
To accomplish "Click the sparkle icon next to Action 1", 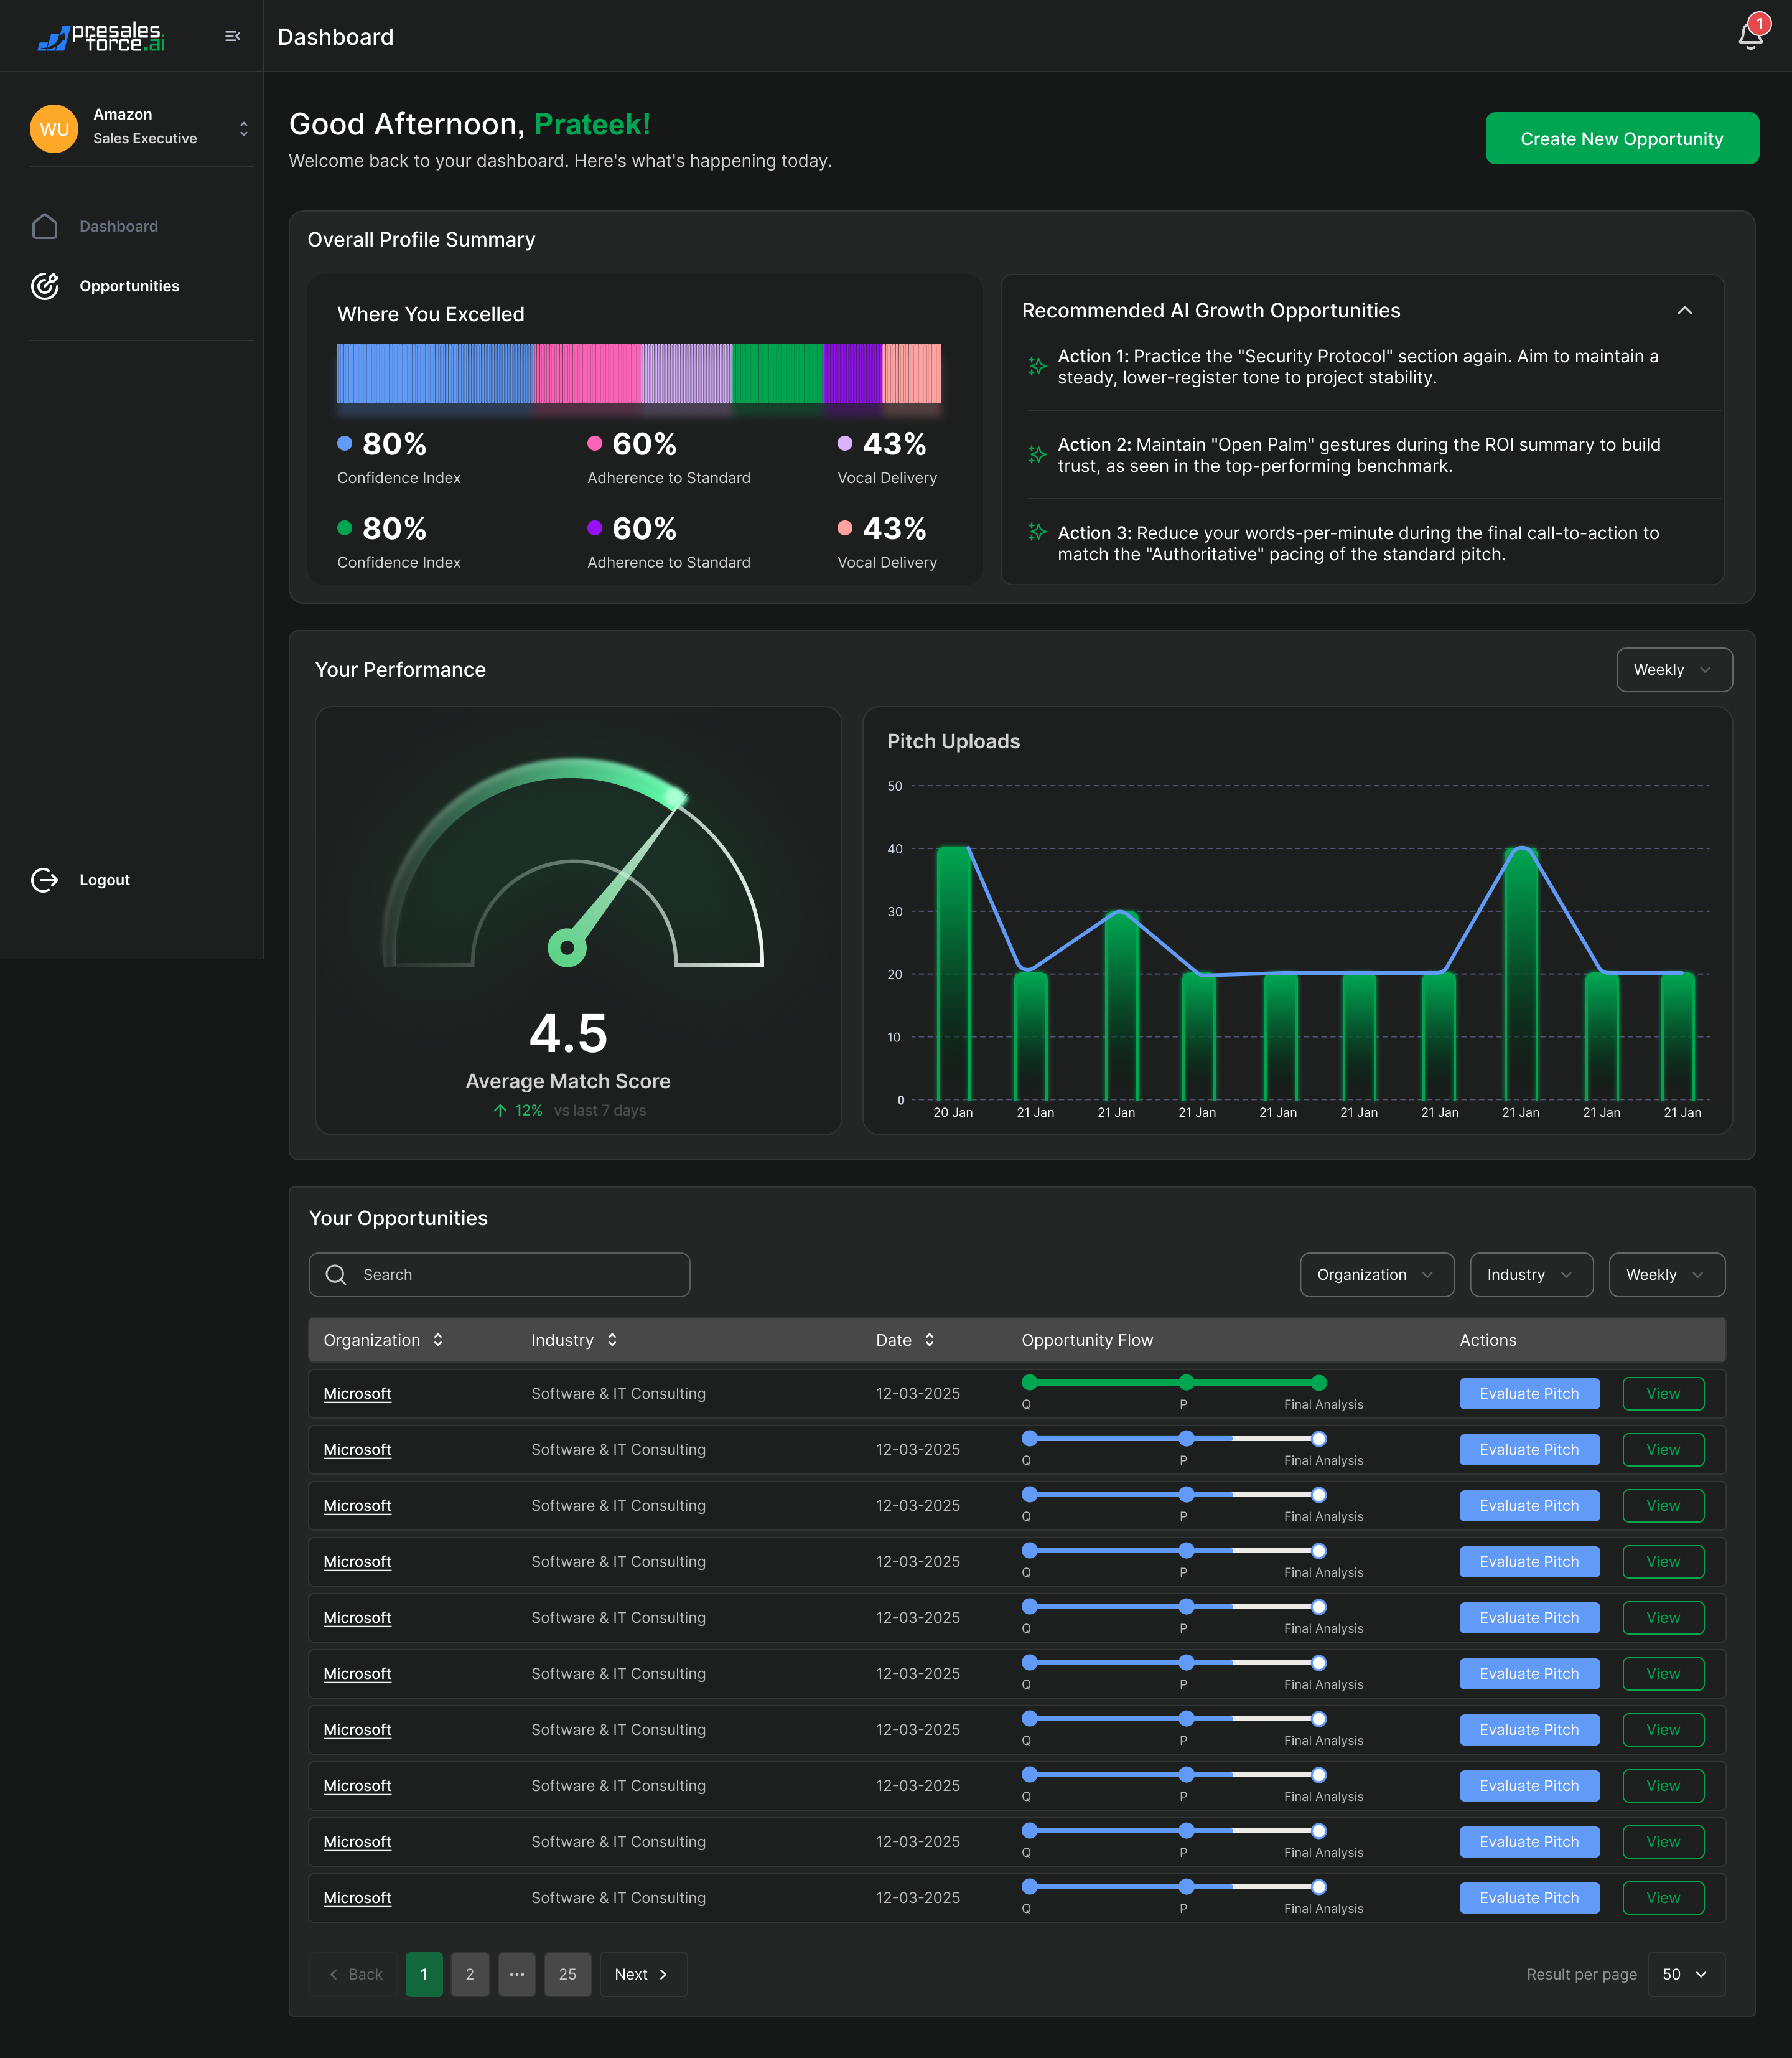I will pos(1036,366).
